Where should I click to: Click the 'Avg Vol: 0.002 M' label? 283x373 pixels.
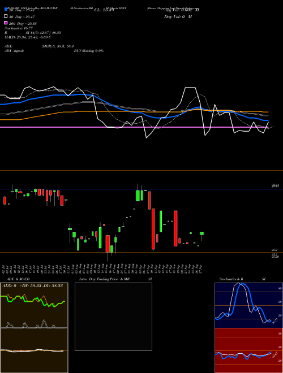point(182,10)
